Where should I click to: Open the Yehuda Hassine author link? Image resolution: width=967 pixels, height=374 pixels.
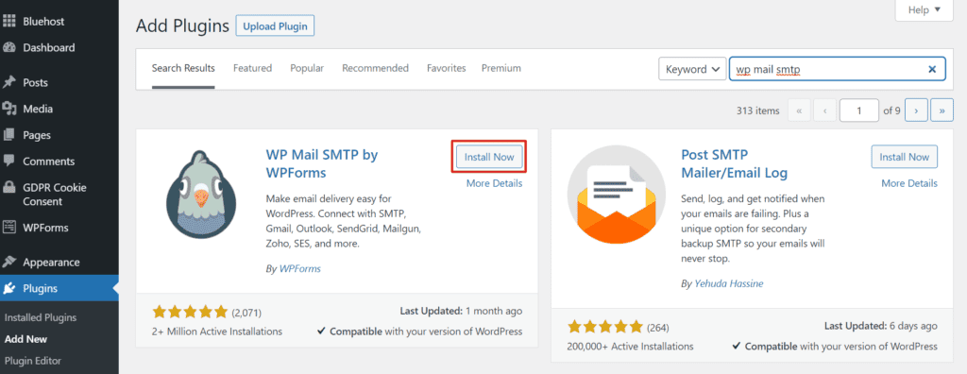point(730,284)
